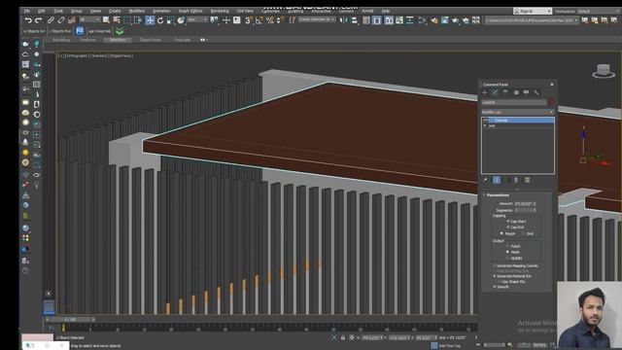Activate the Select and Scale tool

click(171, 20)
